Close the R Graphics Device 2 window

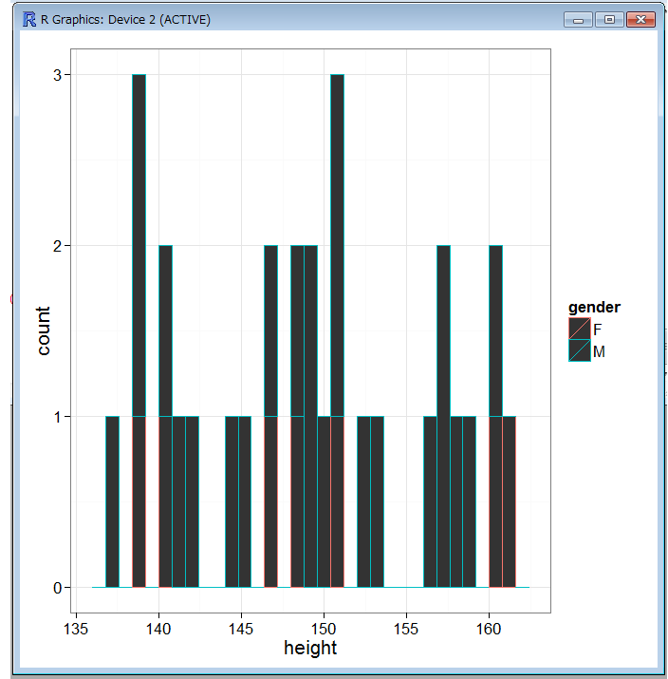[x=640, y=20]
